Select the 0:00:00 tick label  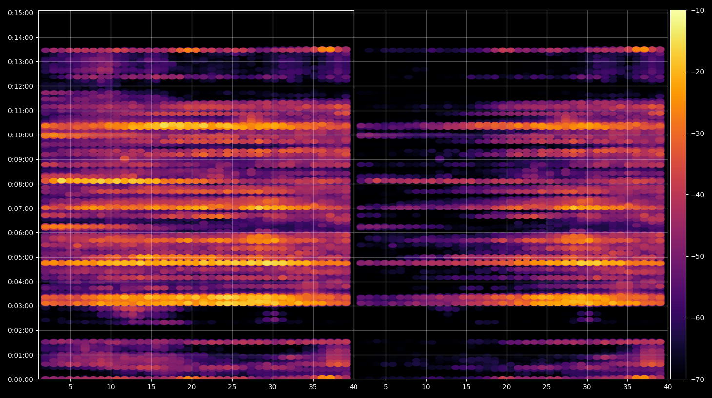click(x=20, y=379)
